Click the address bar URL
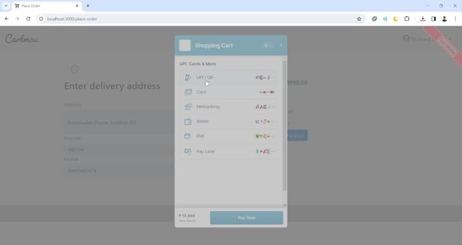The image size is (462, 245). pos(72,19)
